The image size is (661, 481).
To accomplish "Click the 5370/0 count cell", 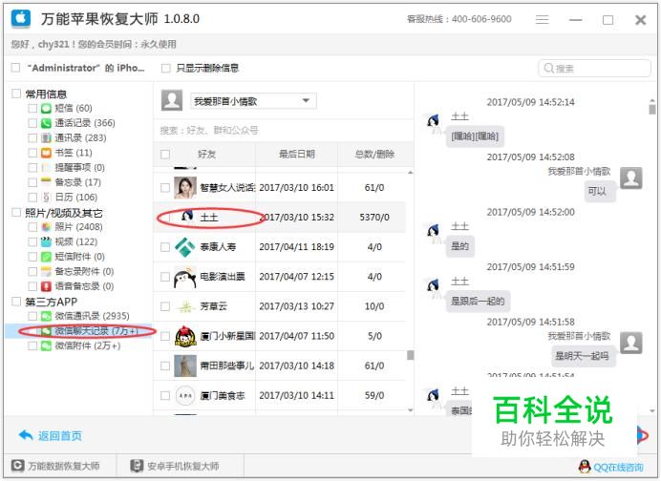I will coord(374,218).
